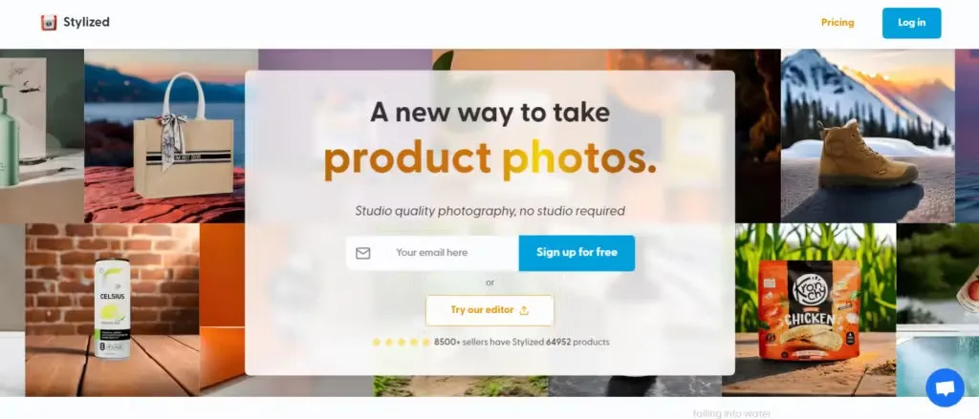Click the Studio quality photography tagline

(490, 211)
